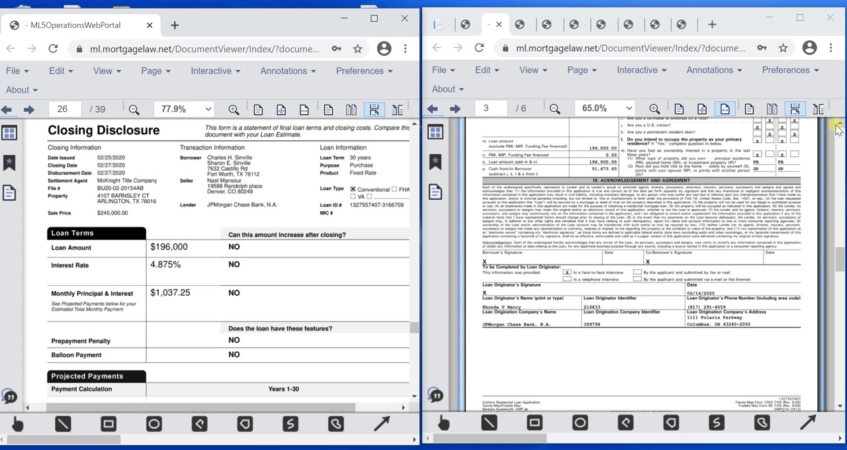The height and width of the screenshot is (450, 847).
Task: Click address bar in right Chrome window
Action: 622,48
